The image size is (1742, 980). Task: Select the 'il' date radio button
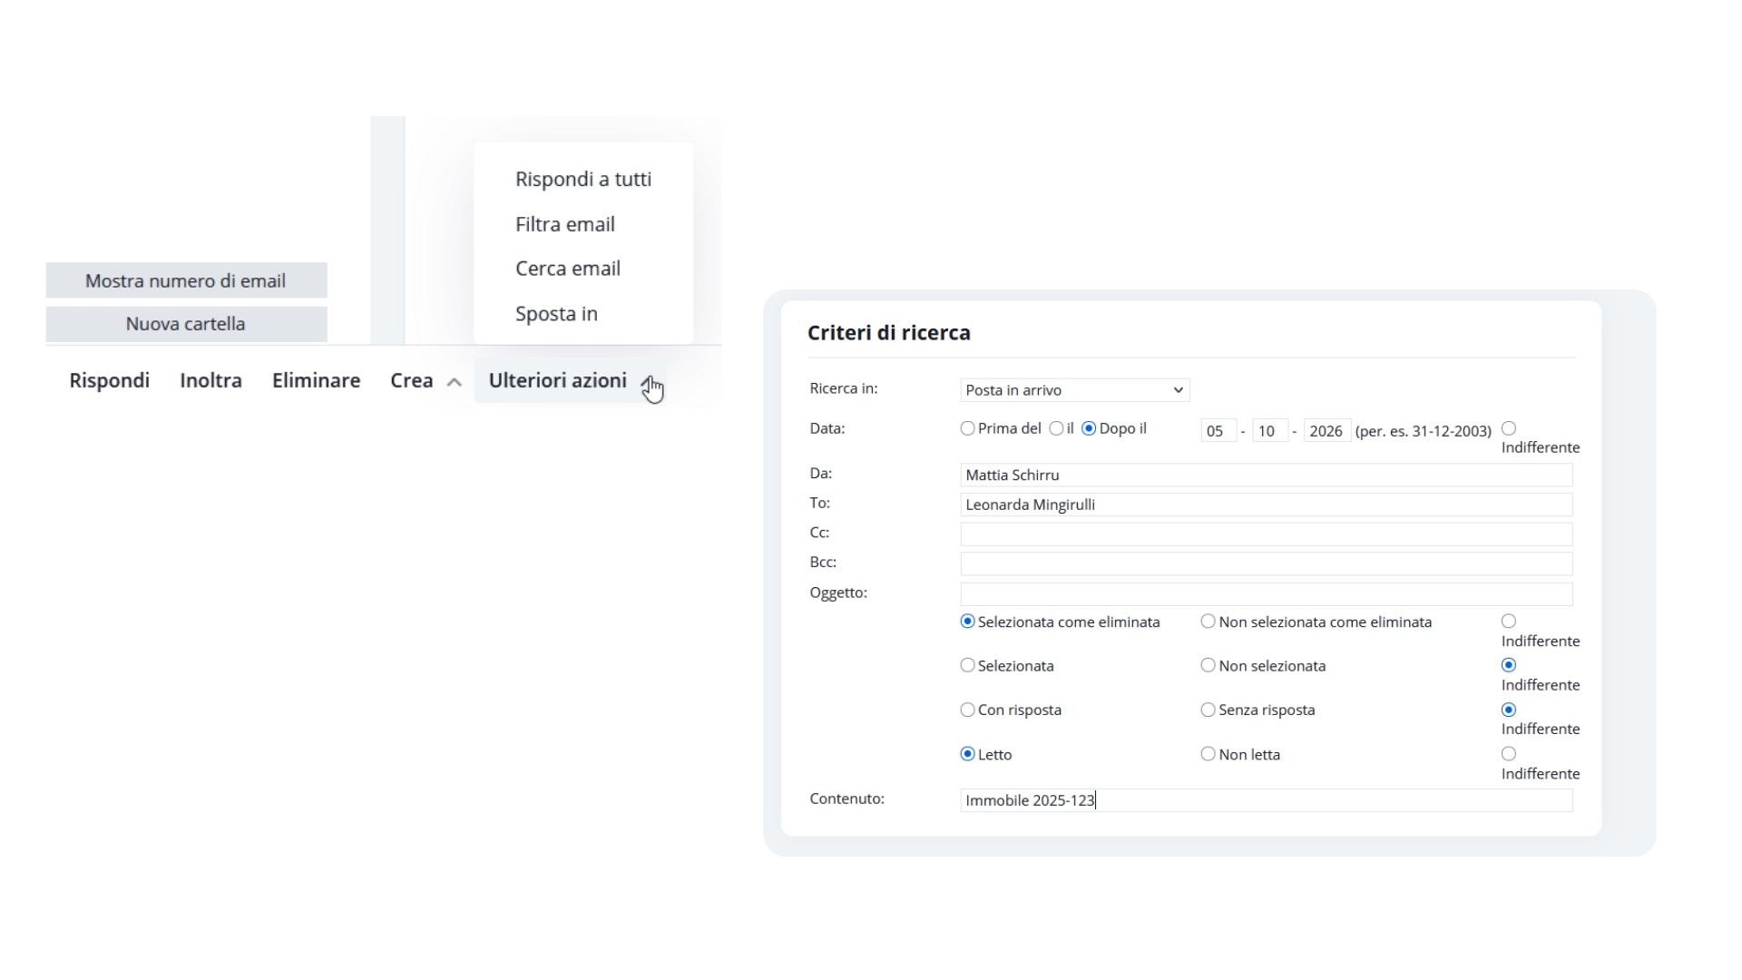click(1056, 428)
